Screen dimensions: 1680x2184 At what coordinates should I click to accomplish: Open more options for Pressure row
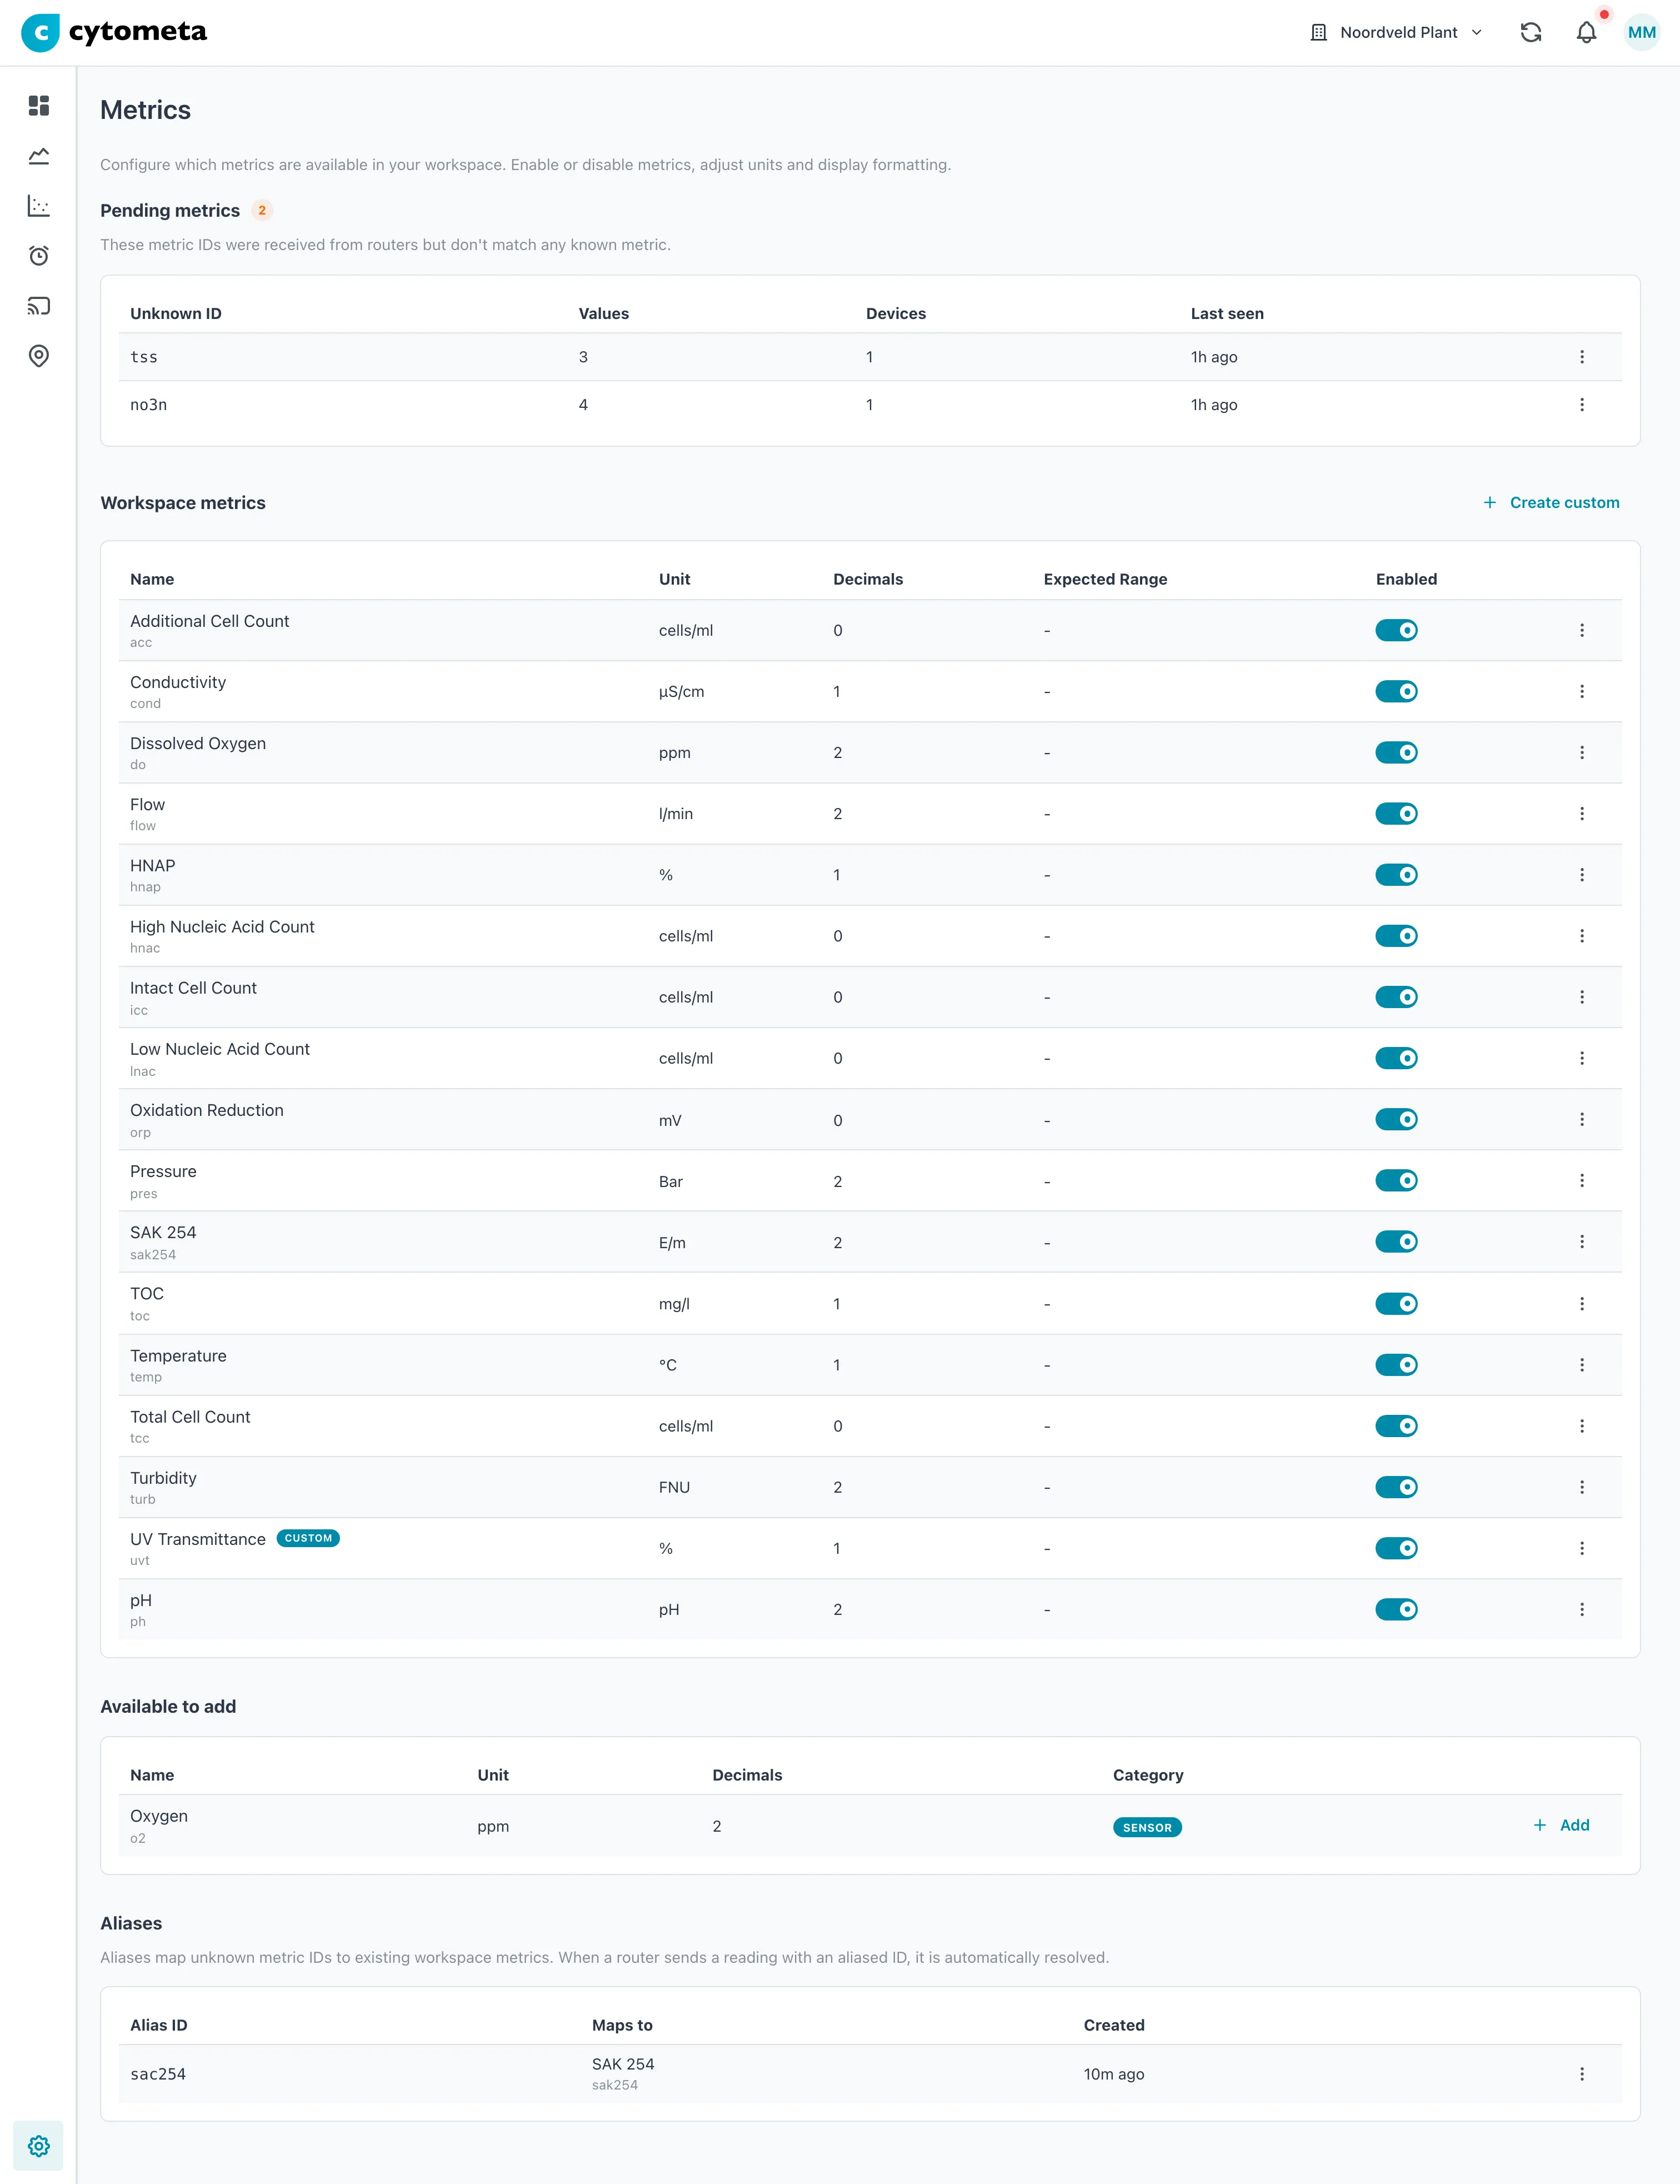[1581, 1180]
